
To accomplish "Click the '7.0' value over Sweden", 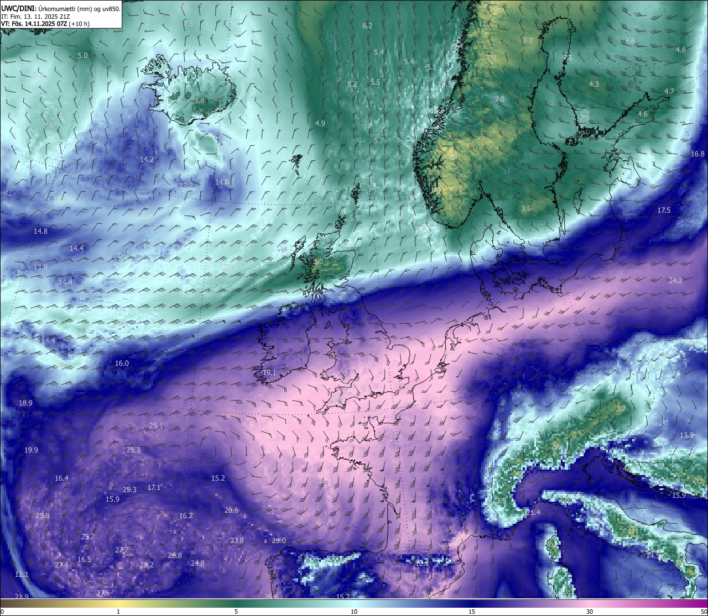I will tap(499, 99).
